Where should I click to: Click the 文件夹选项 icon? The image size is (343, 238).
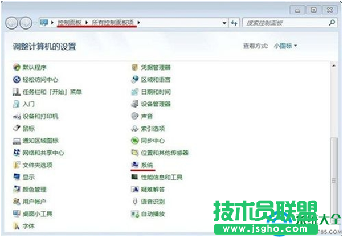tap(17, 165)
